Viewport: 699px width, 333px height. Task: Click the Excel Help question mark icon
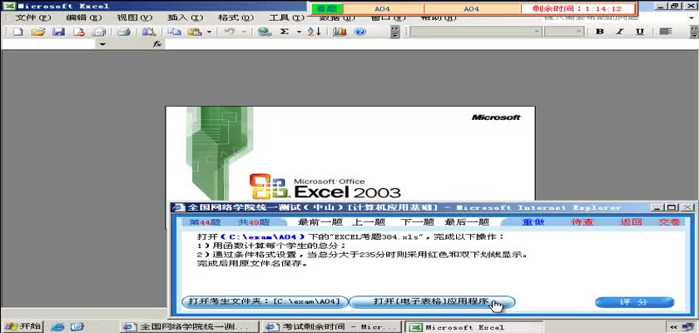pyautogui.click(x=359, y=32)
